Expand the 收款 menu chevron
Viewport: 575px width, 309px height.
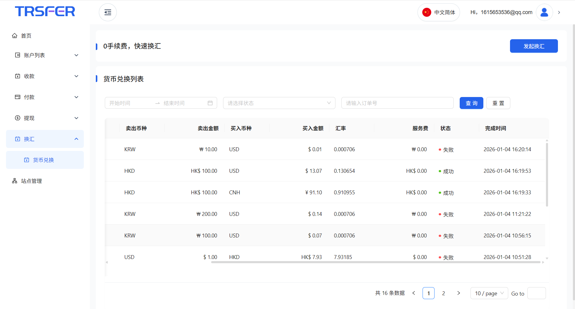[76, 76]
